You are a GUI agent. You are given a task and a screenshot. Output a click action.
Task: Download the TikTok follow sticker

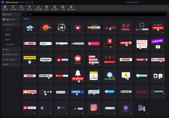point(83,113)
